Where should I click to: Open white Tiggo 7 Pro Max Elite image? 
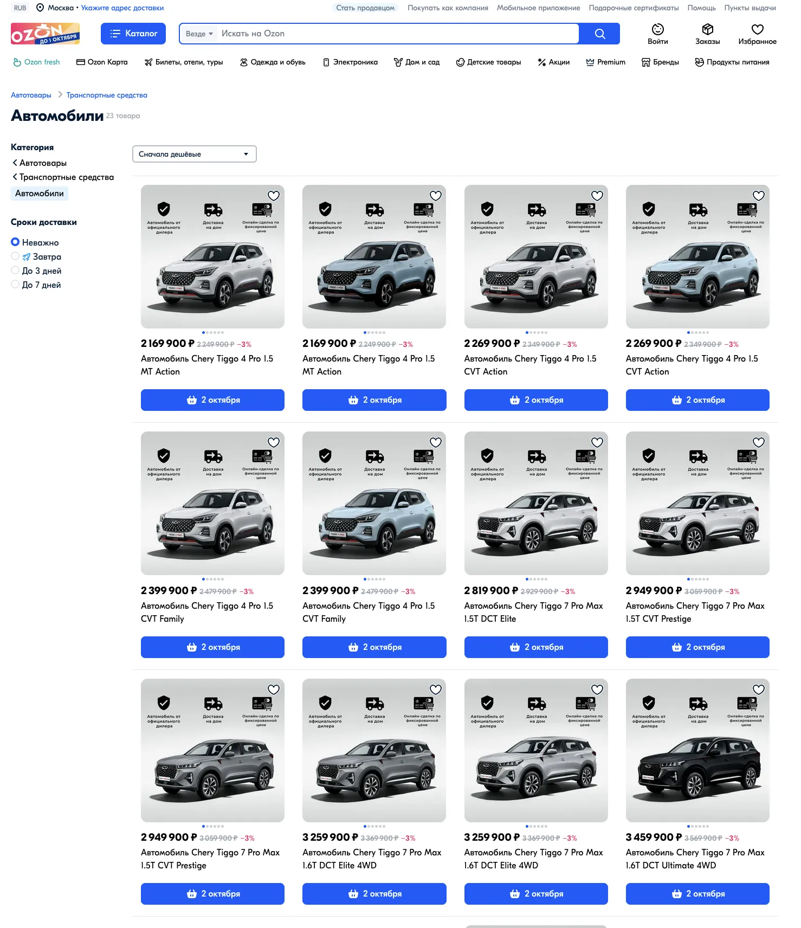click(536, 503)
